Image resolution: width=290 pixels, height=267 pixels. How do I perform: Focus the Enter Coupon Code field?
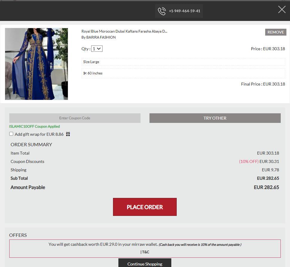click(75, 118)
